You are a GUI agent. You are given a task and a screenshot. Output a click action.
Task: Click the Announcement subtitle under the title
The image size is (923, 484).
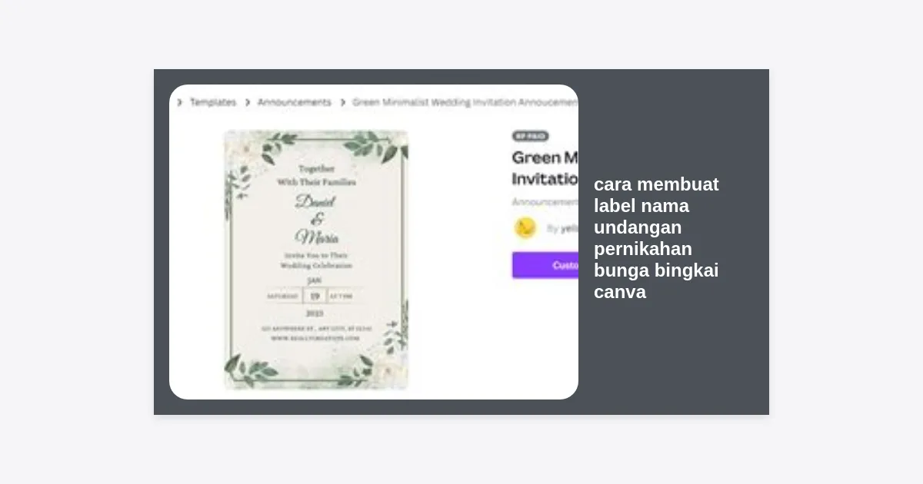click(x=545, y=202)
